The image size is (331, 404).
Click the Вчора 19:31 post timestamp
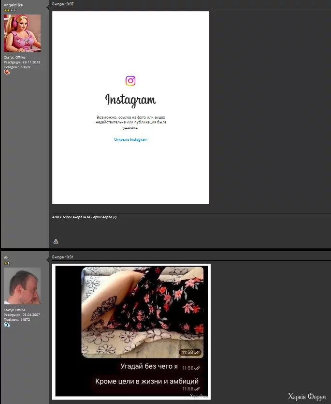tap(63, 257)
